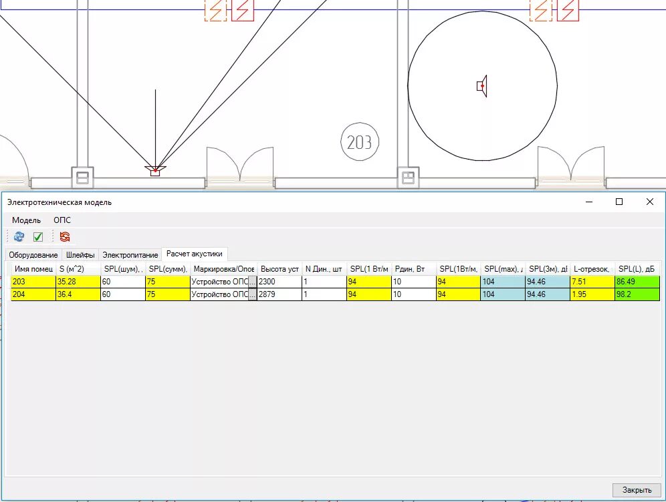Select area cell 35.28
This screenshot has height=502, width=666.
[78, 282]
